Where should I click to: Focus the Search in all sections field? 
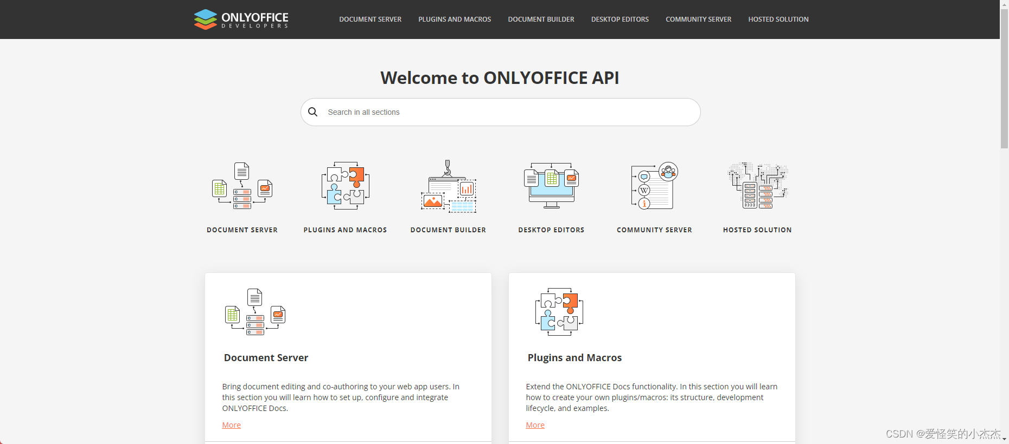pos(501,112)
